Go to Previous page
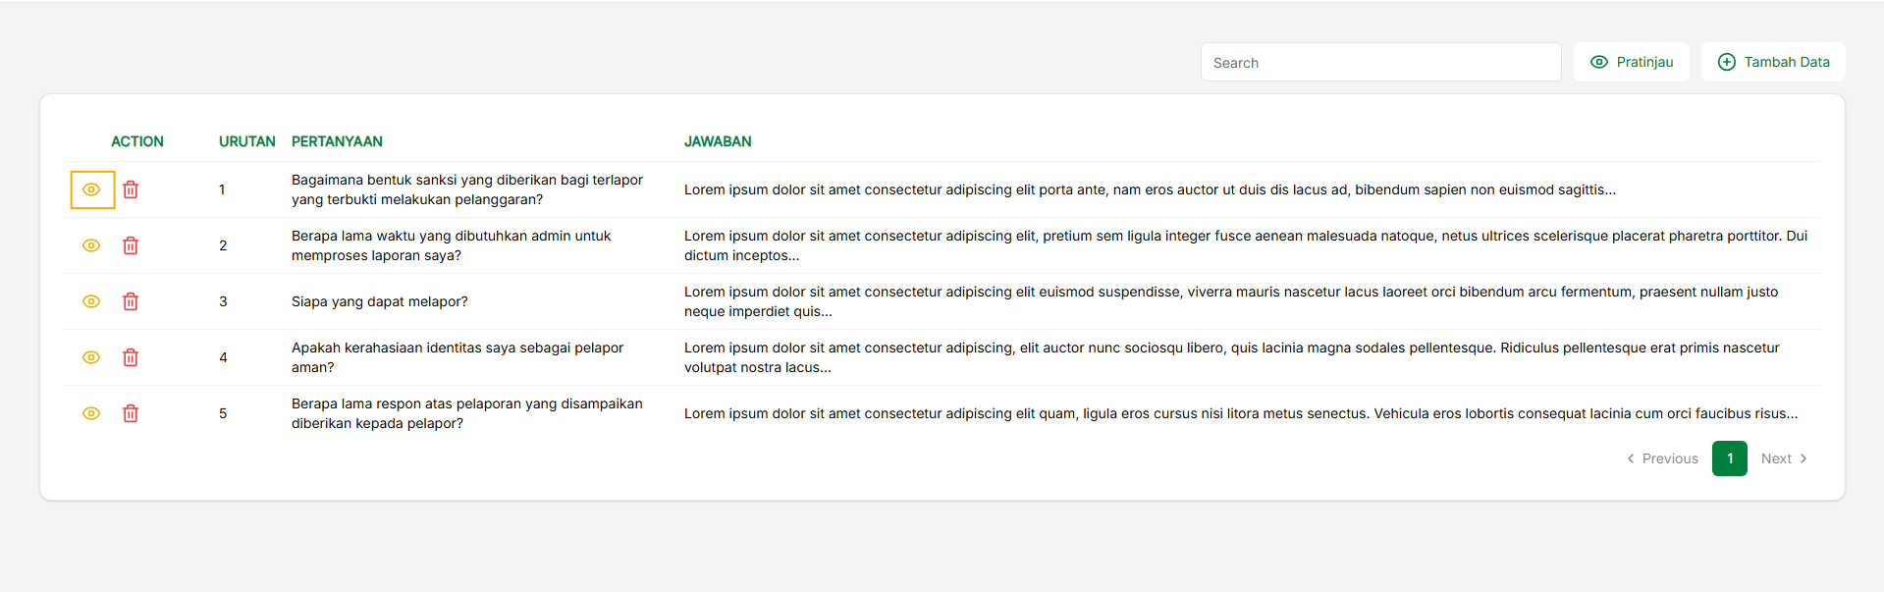Viewport: 1884px width, 592px height. pos(1662,458)
